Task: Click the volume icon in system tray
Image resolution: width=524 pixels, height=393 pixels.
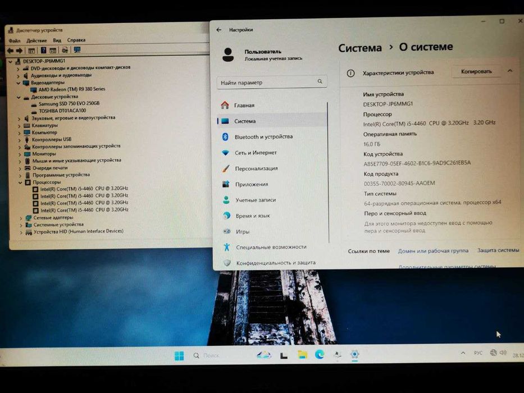Action: (x=503, y=353)
